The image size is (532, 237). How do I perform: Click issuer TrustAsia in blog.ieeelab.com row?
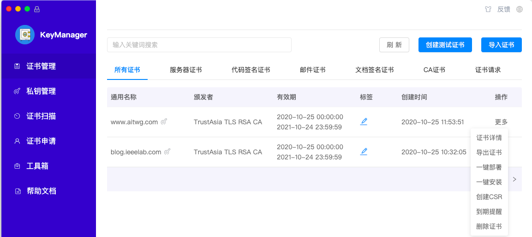(227, 152)
